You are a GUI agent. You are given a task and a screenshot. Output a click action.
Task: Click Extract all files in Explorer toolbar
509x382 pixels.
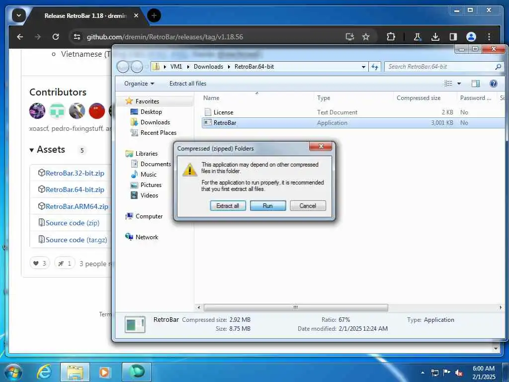(187, 84)
